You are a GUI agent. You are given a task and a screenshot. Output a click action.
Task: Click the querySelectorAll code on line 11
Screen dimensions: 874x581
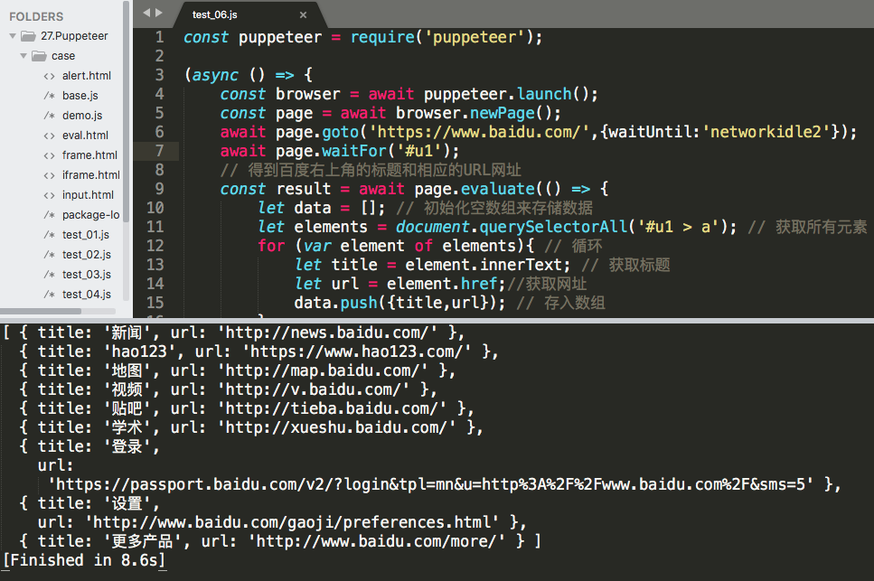pyautogui.click(x=566, y=227)
